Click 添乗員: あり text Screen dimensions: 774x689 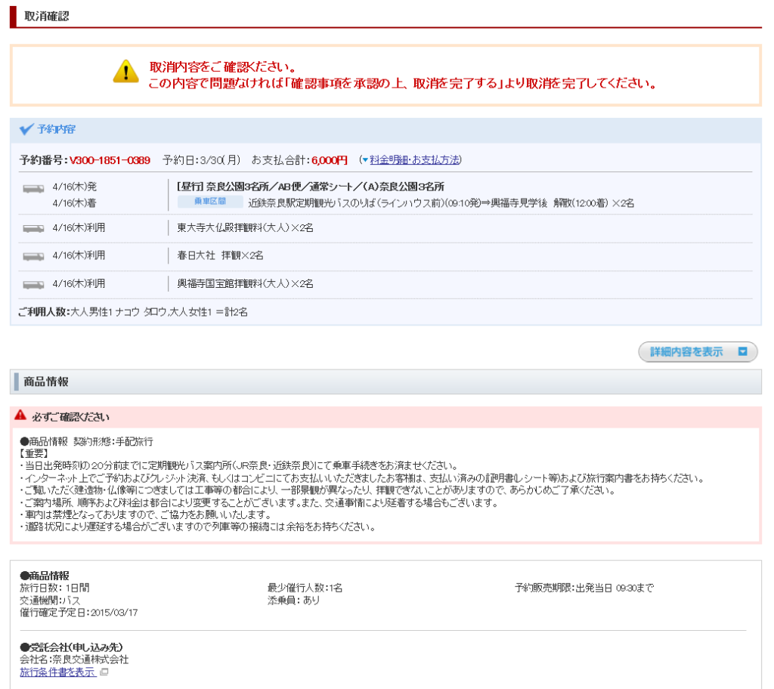click(x=294, y=600)
